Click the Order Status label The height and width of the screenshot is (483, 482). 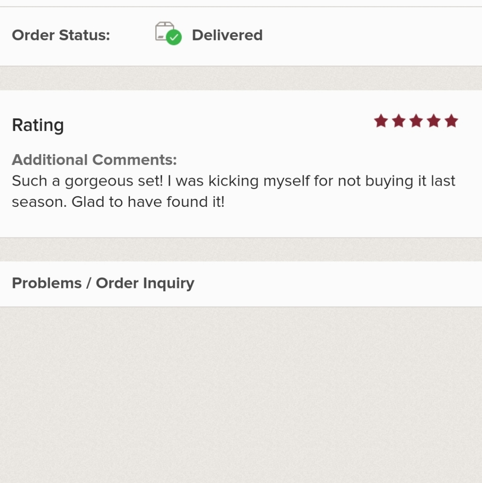[61, 35]
